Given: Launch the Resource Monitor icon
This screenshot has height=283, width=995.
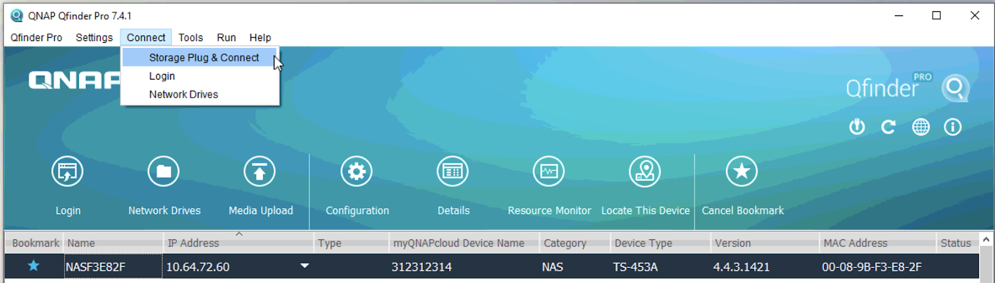Looking at the screenshot, I should (x=549, y=172).
